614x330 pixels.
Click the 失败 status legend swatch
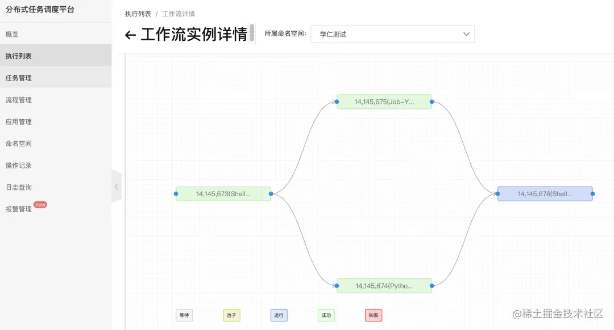pos(374,315)
